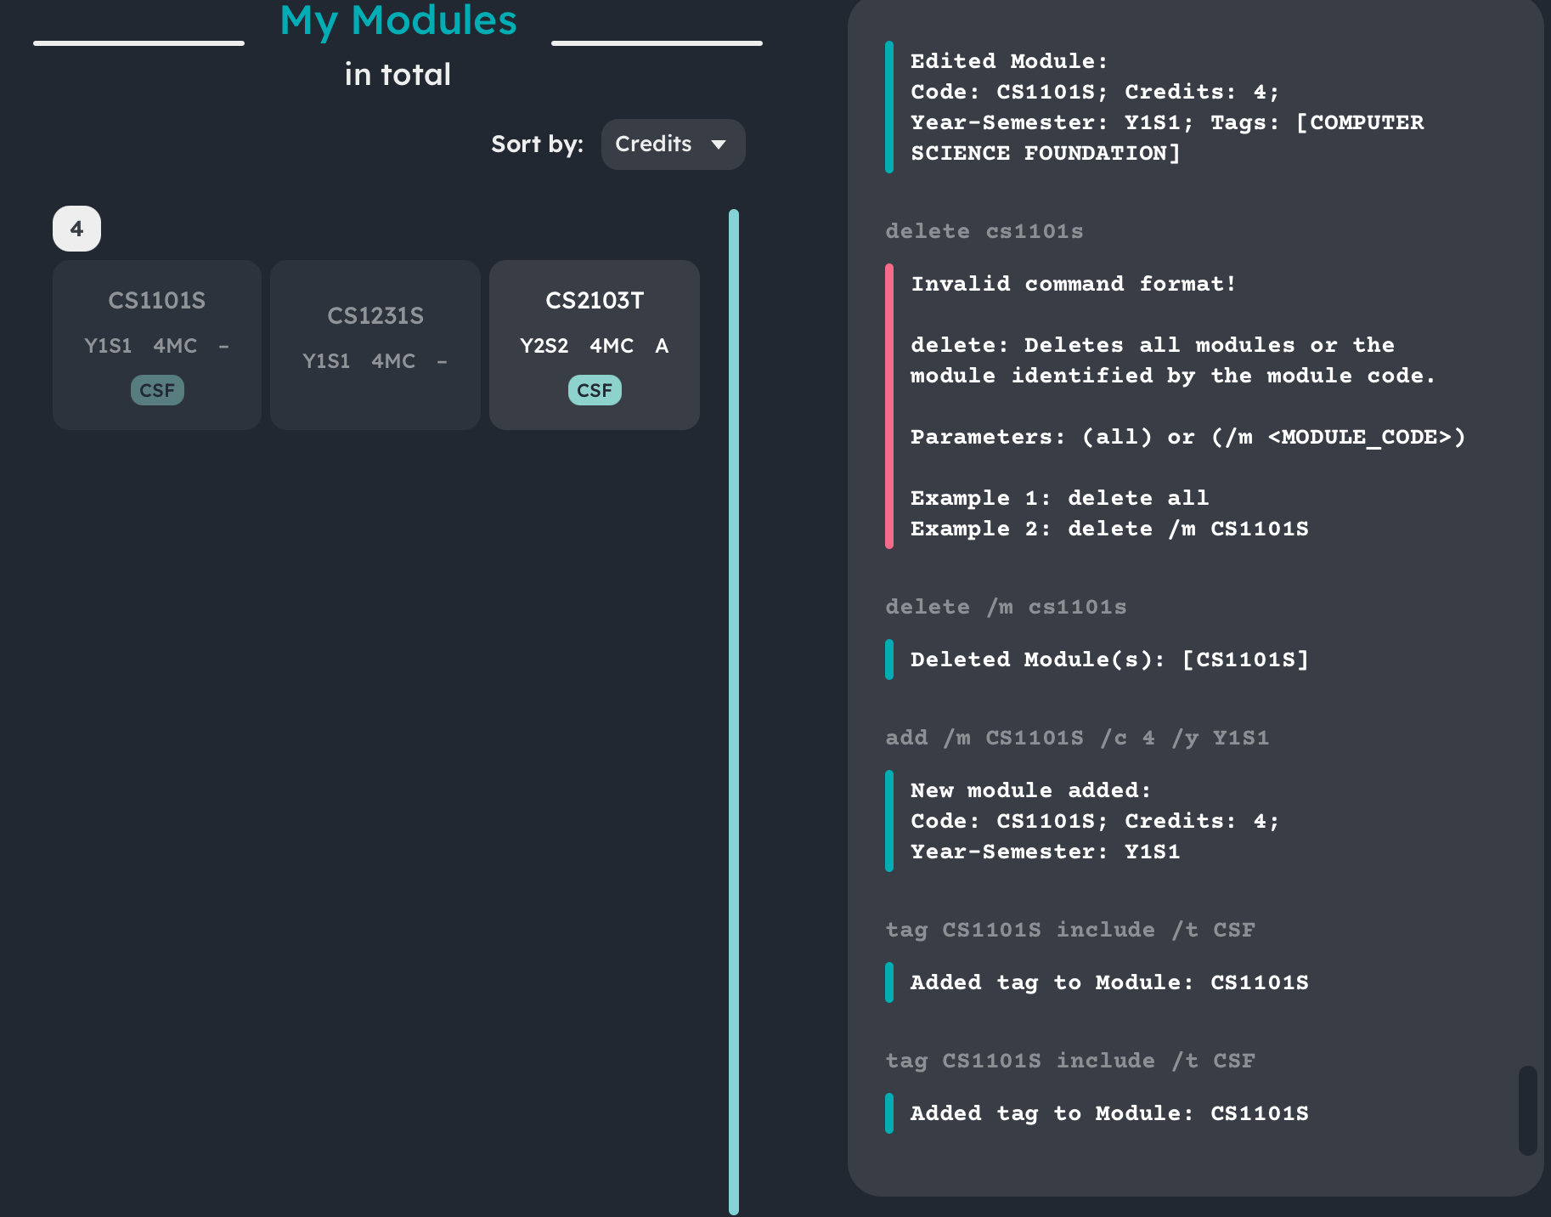Click the dropdown arrow next to Credits

pyautogui.click(x=719, y=144)
